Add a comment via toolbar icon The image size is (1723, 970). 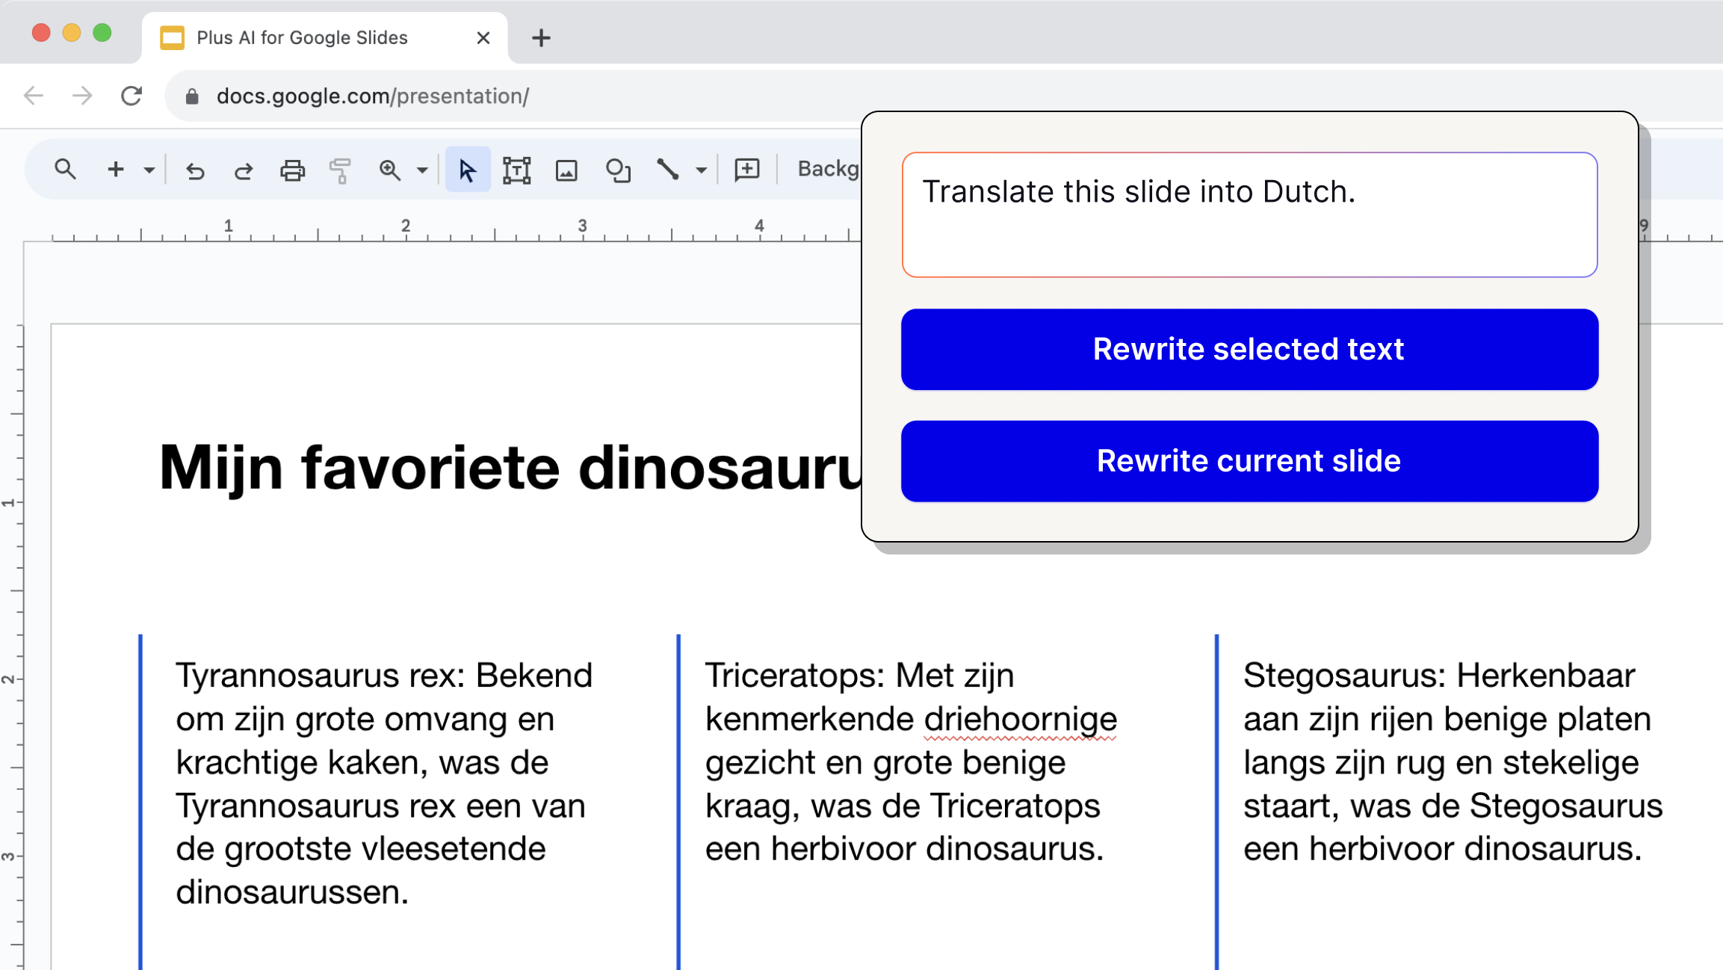click(x=746, y=170)
